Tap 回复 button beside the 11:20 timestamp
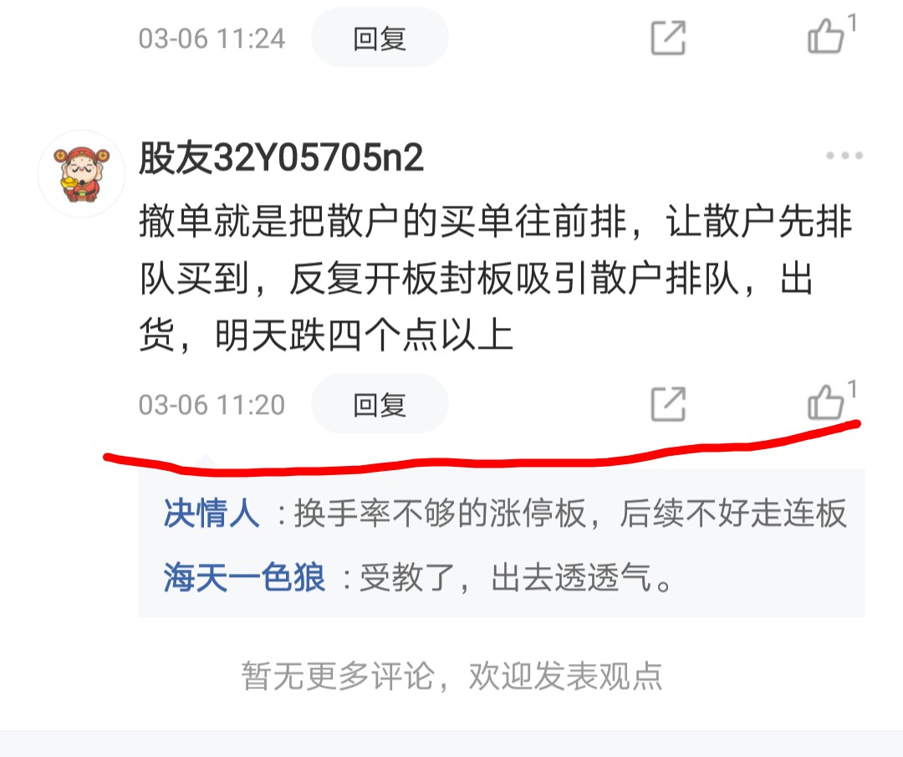903x757 pixels. [380, 404]
